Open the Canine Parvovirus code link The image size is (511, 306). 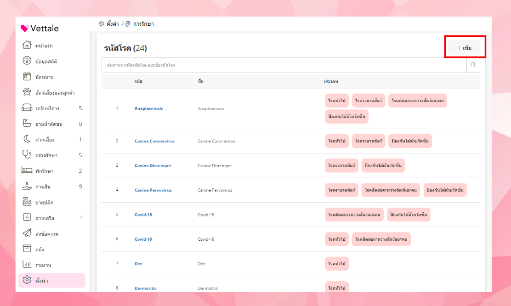point(153,190)
